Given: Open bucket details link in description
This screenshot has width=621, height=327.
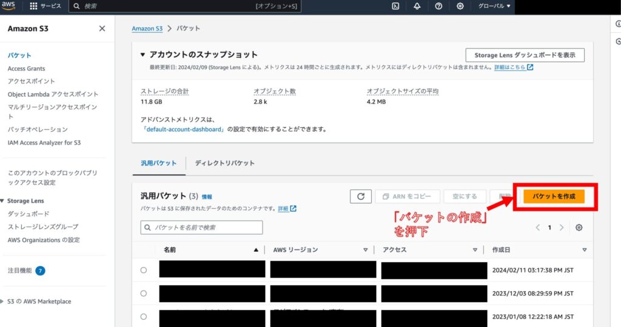Looking at the screenshot, I should click(x=287, y=208).
